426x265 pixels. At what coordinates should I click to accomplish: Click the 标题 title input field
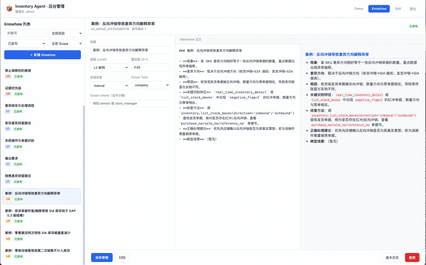(130, 50)
